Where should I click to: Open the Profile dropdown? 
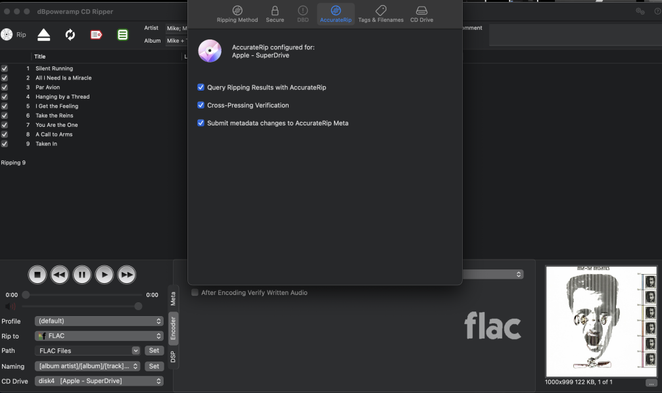(99, 321)
